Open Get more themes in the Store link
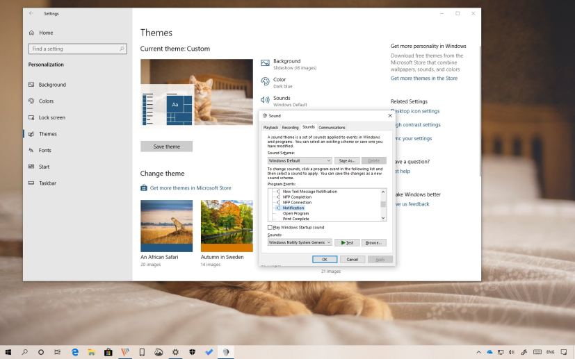The height and width of the screenshot is (359, 575). [x=424, y=78]
